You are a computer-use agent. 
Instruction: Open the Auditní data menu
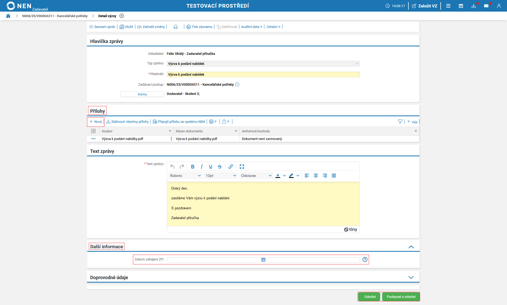point(251,27)
